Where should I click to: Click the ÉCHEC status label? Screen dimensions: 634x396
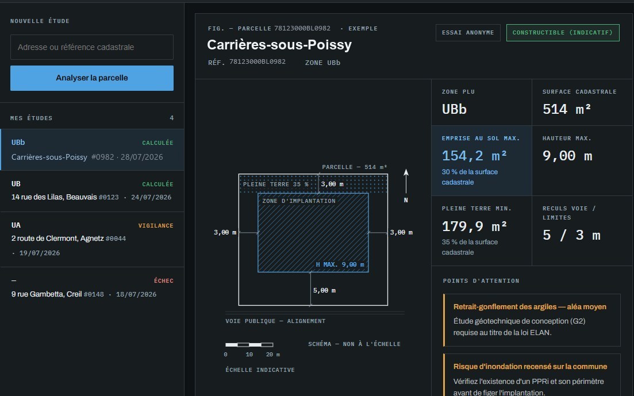coord(163,280)
